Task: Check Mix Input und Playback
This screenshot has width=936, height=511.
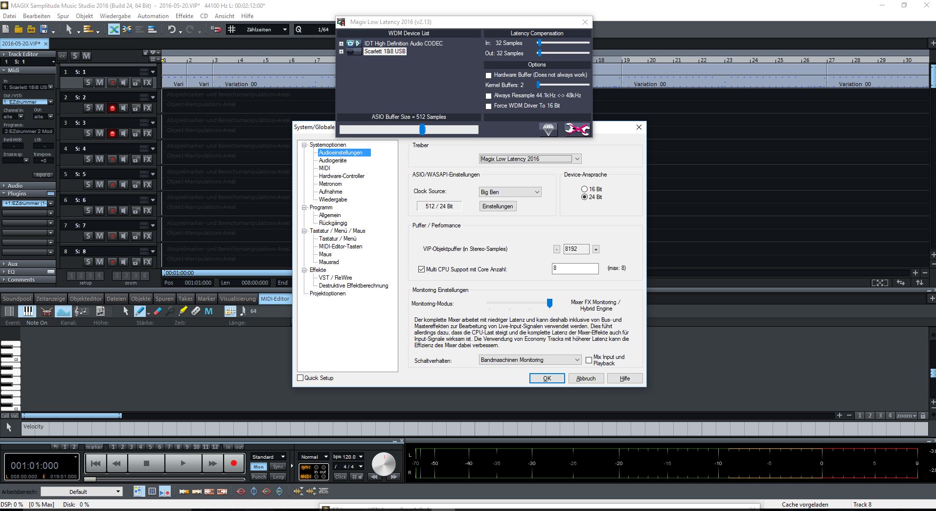Action: [x=589, y=360]
